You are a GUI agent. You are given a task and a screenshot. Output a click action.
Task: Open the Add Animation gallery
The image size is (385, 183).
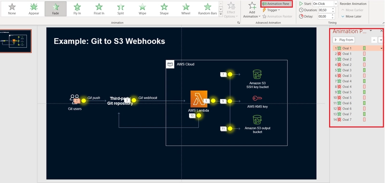coord(252,10)
